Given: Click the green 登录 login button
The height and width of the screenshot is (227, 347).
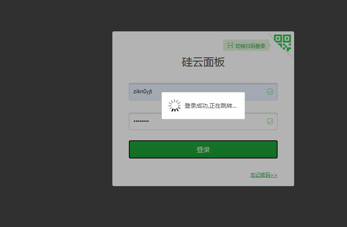Looking at the screenshot, I should (203, 149).
